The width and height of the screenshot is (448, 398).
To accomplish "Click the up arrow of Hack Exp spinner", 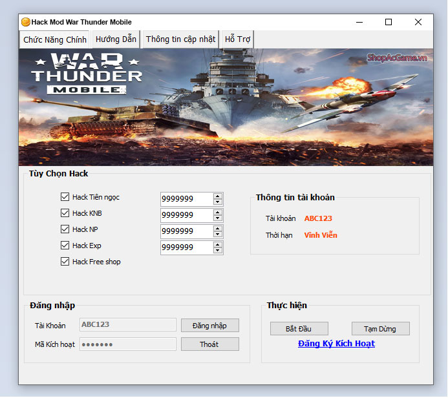I will coord(218,245).
